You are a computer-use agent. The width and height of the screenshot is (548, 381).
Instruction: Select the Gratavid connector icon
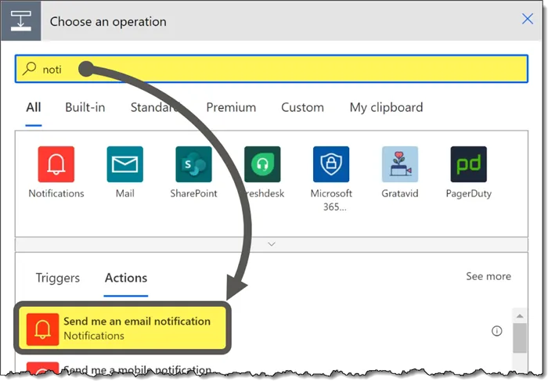tap(399, 164)
